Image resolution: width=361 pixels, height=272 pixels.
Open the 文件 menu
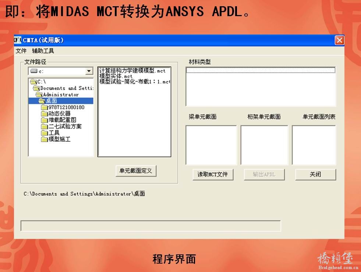click(21, 51)
